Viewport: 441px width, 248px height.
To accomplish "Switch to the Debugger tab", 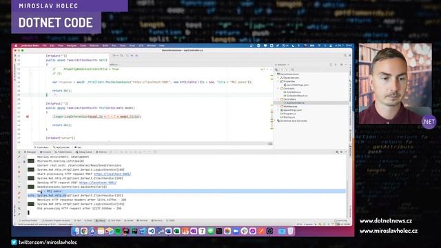I will coord(30,152).
